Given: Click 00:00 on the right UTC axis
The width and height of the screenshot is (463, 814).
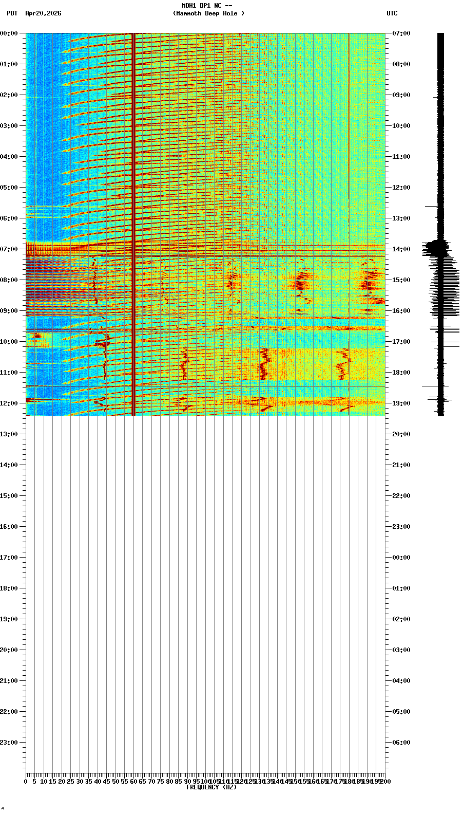Looking at the screenshot, I should tap(401, 558).
